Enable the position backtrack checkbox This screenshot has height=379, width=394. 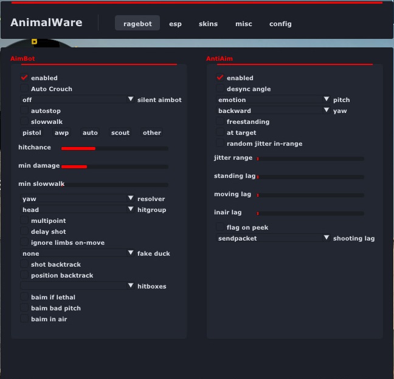[24, 275]
